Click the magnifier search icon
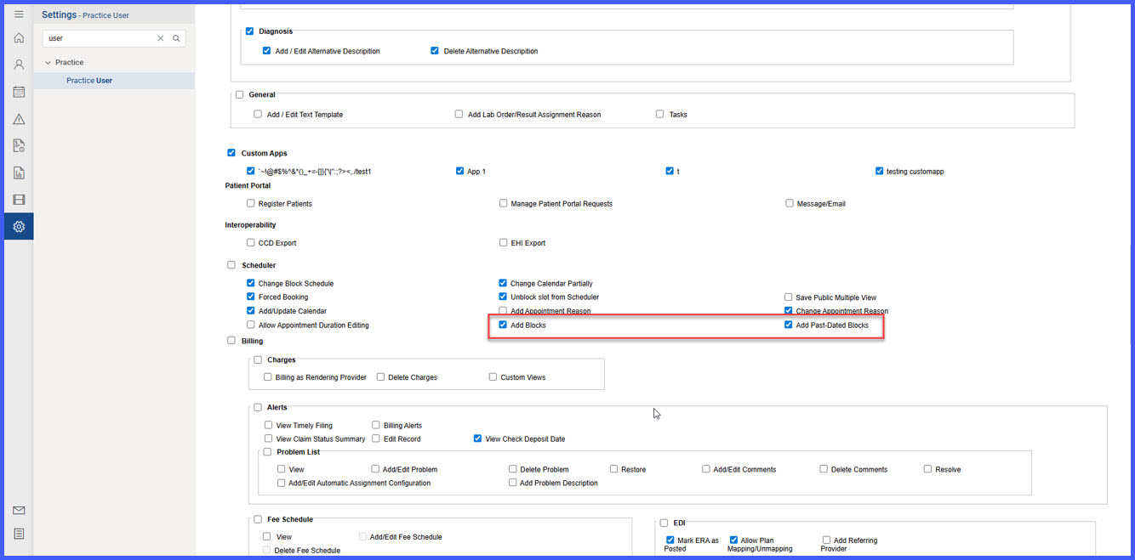 pos(176,38)
